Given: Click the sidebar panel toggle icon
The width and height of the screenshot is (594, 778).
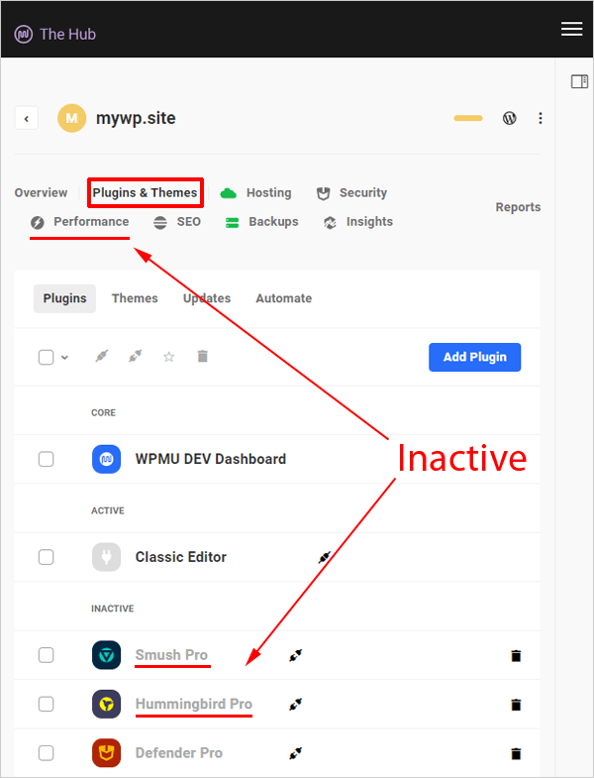Looking at the screenshot, I should click(579, 81).
